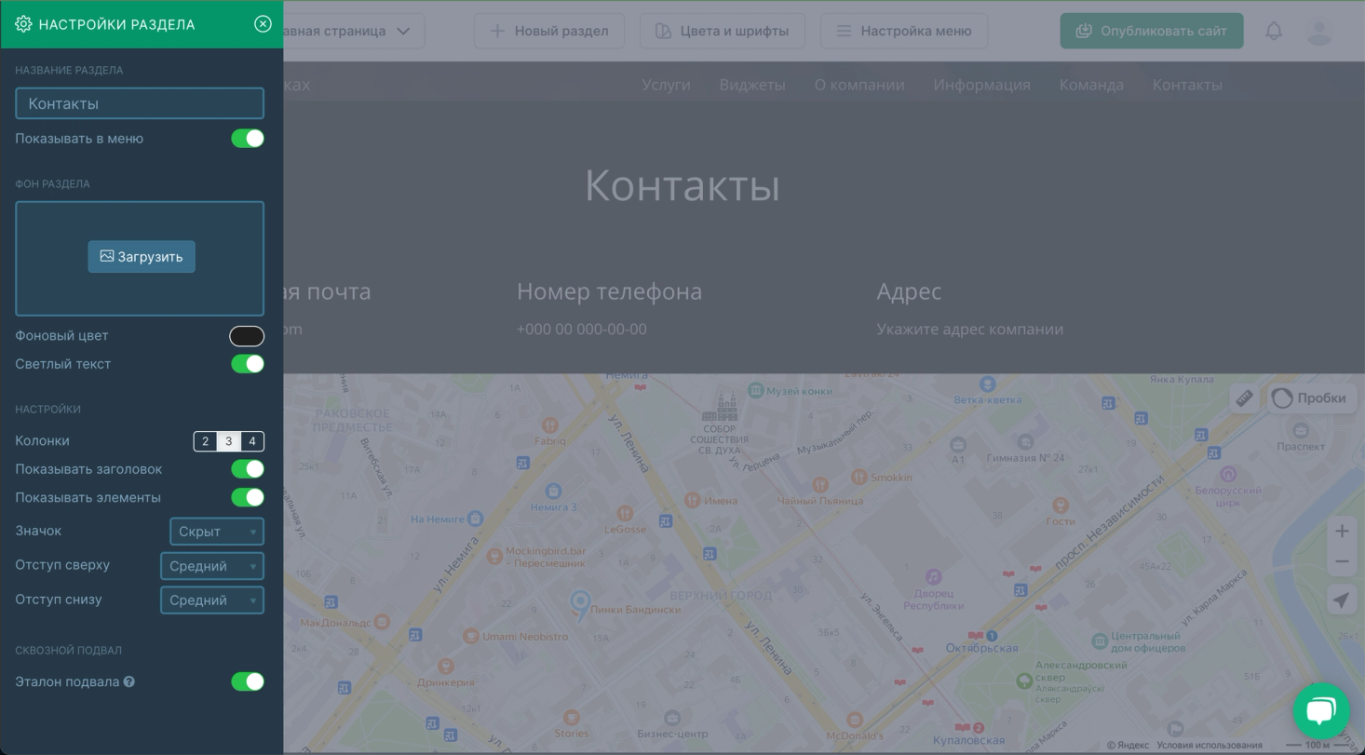Select 2 columns option

coord(206,441)
